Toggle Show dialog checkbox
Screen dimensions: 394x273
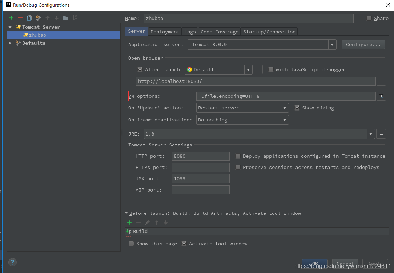297,108
